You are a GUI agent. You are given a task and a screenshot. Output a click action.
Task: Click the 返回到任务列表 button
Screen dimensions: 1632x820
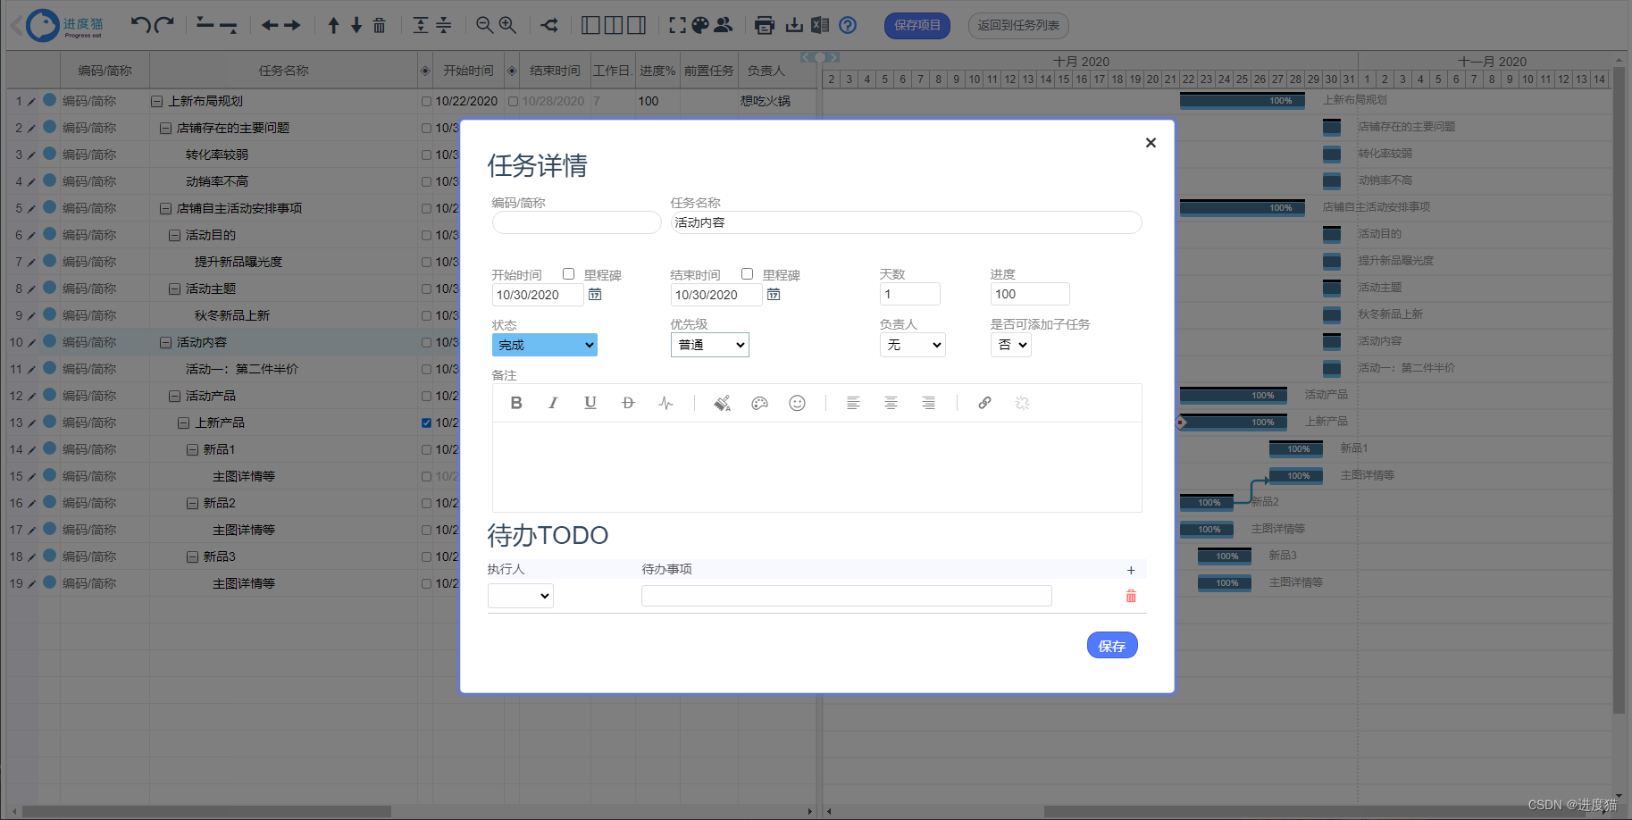tap(1018, 26)
